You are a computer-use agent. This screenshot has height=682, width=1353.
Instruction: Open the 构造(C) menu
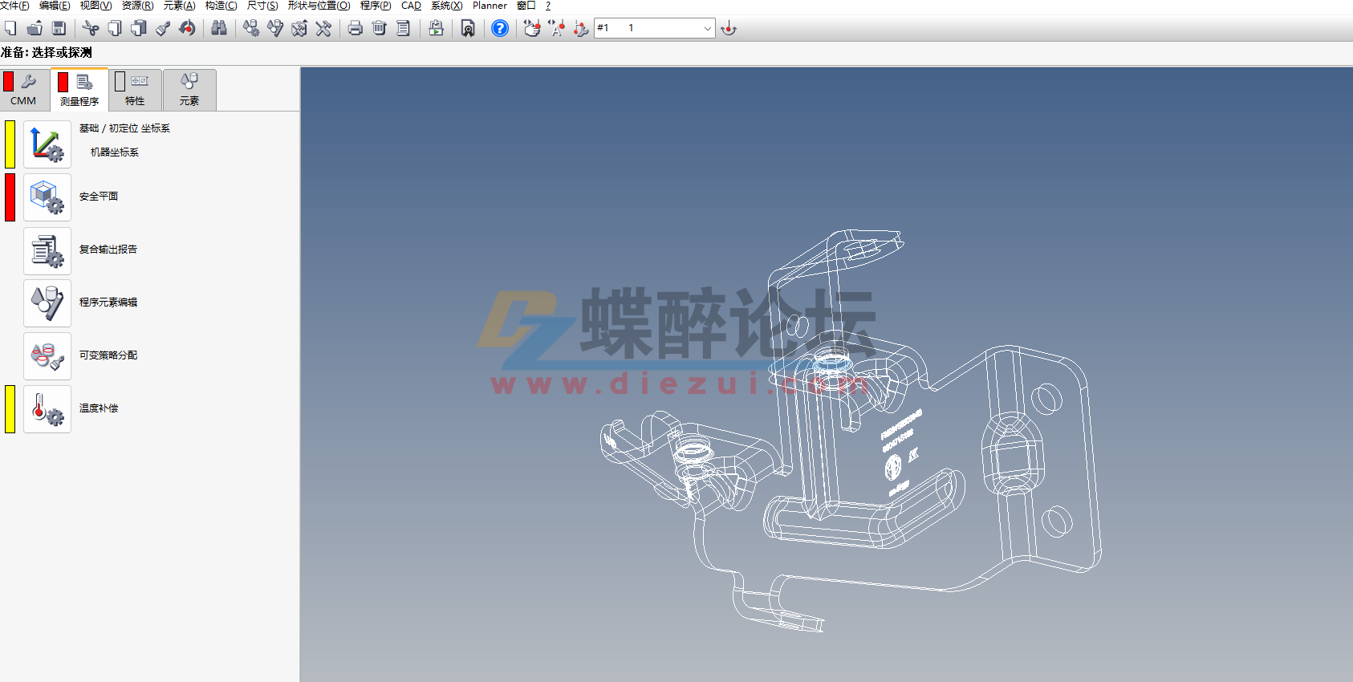coord(221,6)
